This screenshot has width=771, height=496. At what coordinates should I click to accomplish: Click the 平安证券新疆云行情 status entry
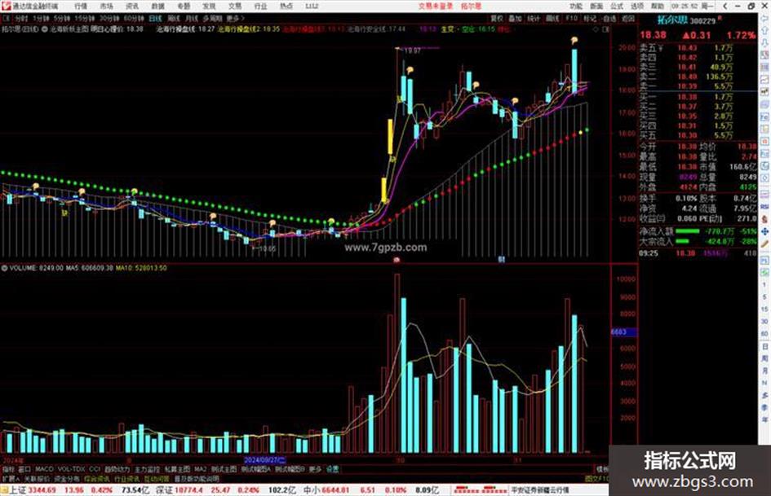540,490
